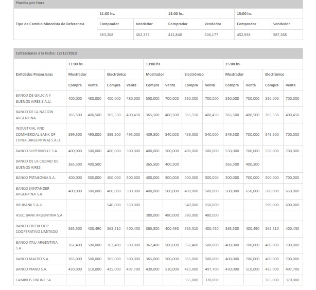Select Supervielle's 15:00 Electrónico compra 550,000
This screenshot has height=290, width=316.
pyautogui.click(x=272, y=151)
